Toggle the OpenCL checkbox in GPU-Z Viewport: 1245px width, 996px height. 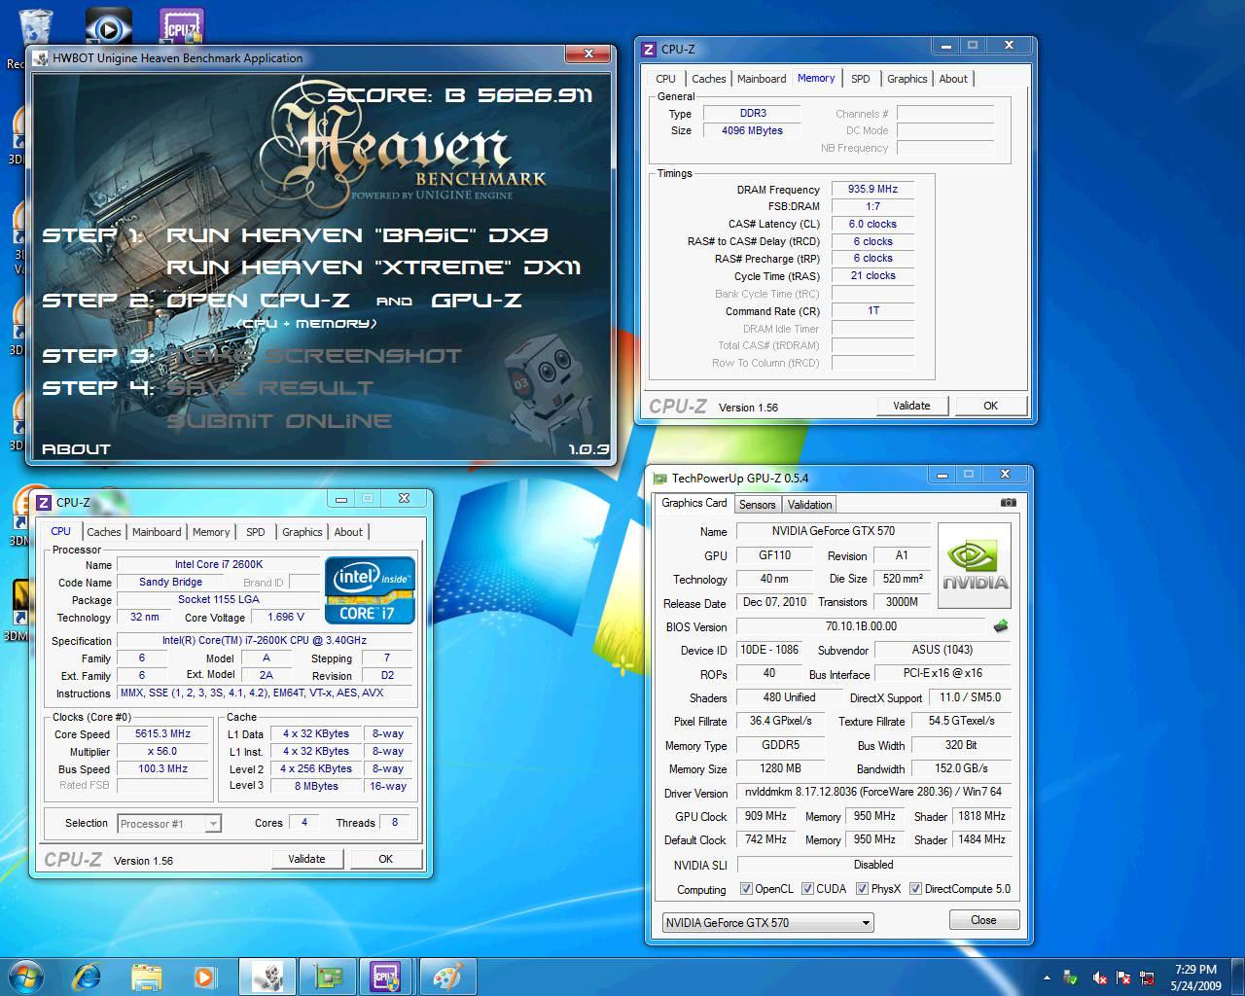click(x=746, y=888)
